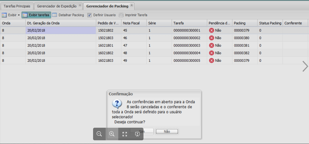Open Detalhar Packing from the toolbar
This screenshot has height=144, width=309.
point(68,15)
